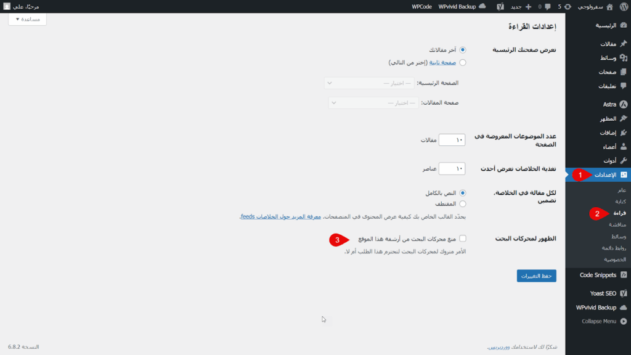Open the Posts menu label in sidebar
Image resolution: width=631 pixels, height=355 pixels.
point(608,44)
